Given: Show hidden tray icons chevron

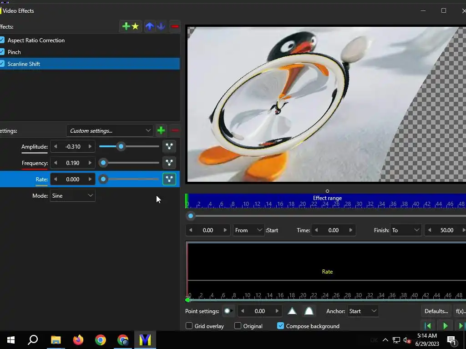Looking at the screenshot, I should [x=385, y=340].
